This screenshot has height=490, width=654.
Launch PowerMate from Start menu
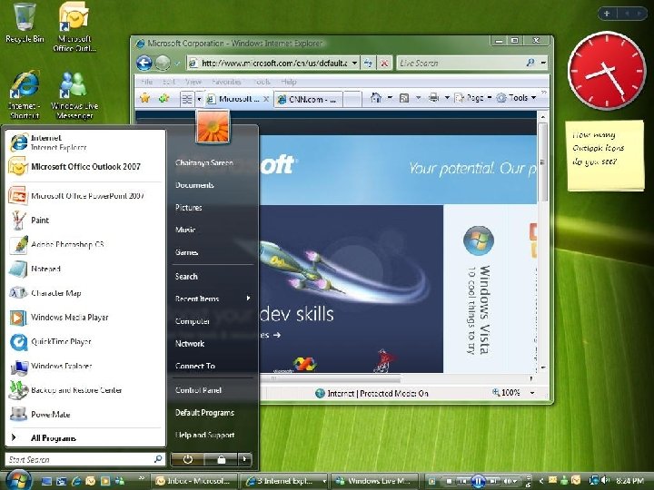pos(85,415)
